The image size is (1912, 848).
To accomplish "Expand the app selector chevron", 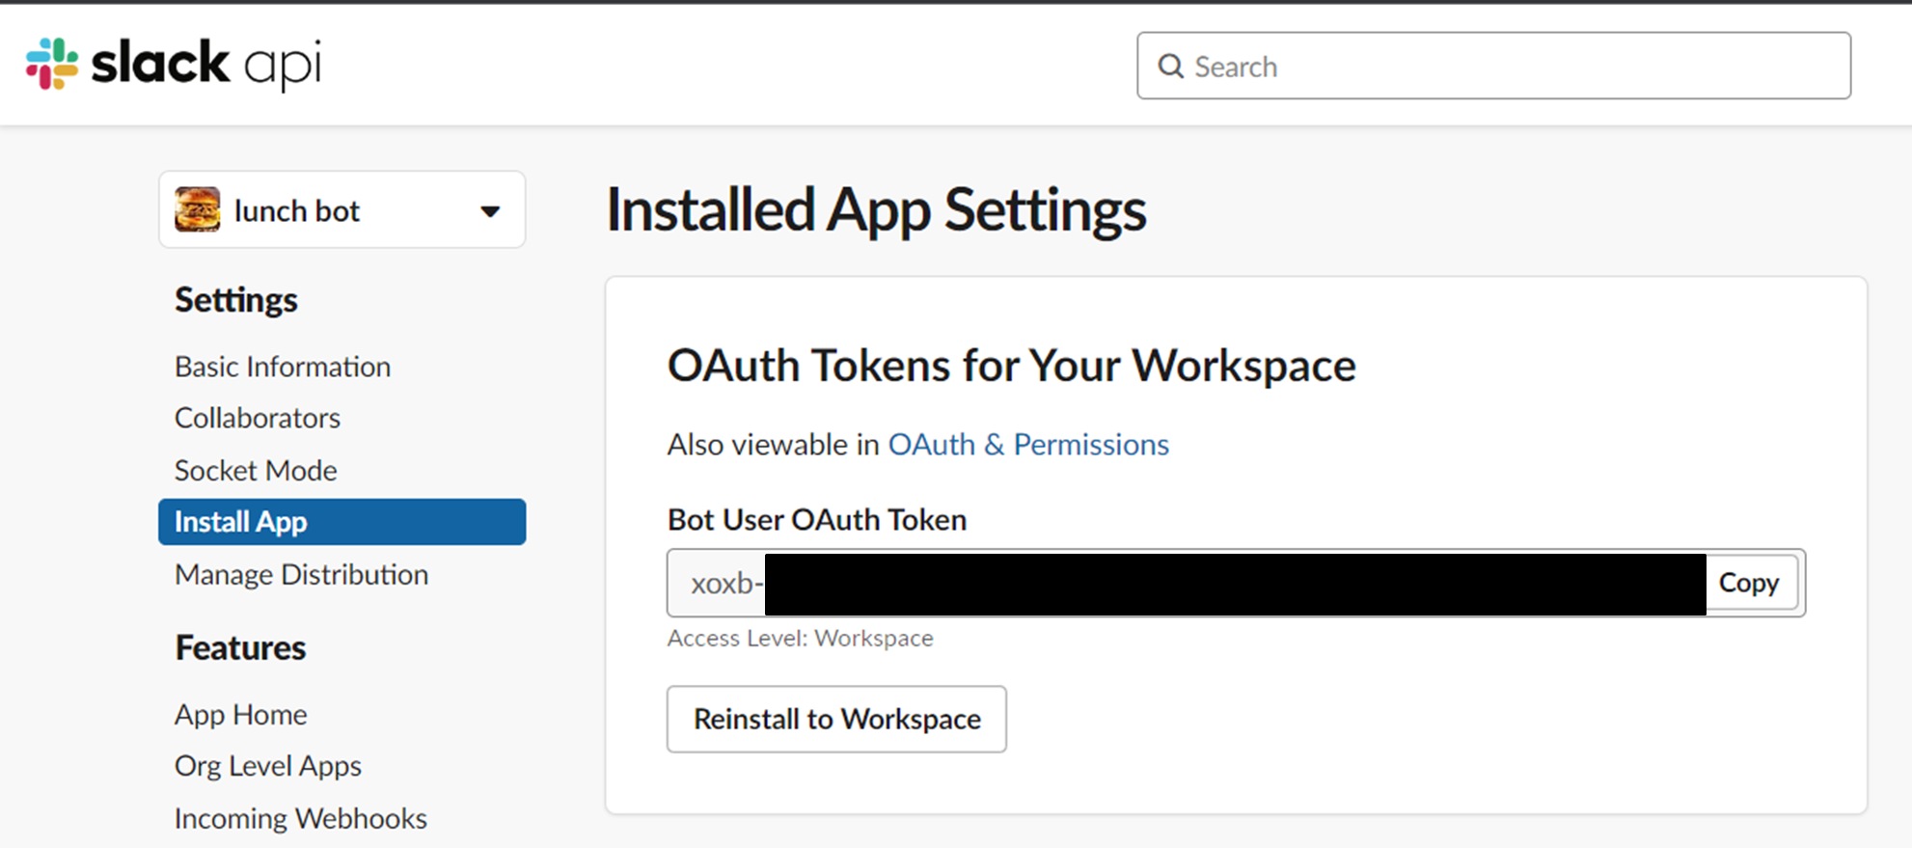I will click(x=491, y=210).
